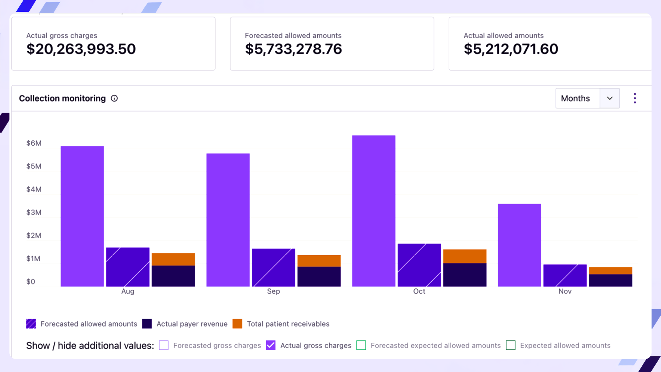This screenshot has height=372, width=661.
Task: Enable the Expected allowed amounts checkbox
Action: [x=511, y=345]
